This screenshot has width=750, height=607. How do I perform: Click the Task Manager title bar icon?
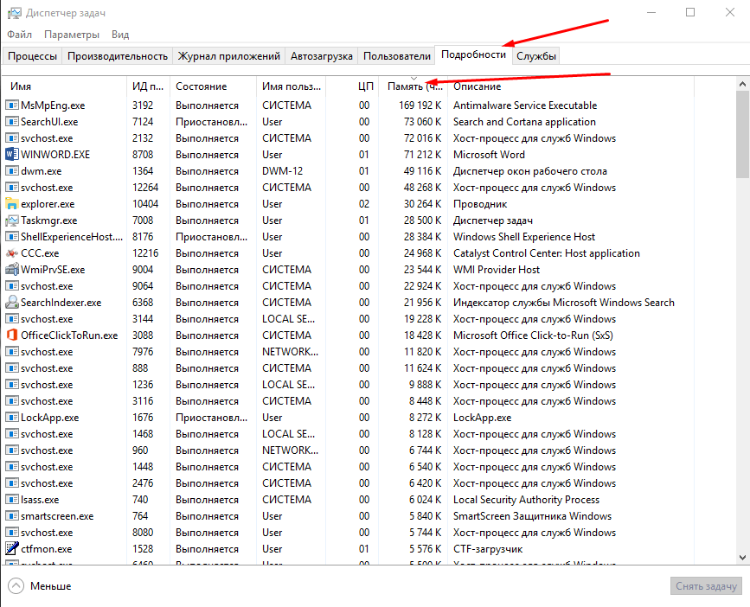point(15,13)
